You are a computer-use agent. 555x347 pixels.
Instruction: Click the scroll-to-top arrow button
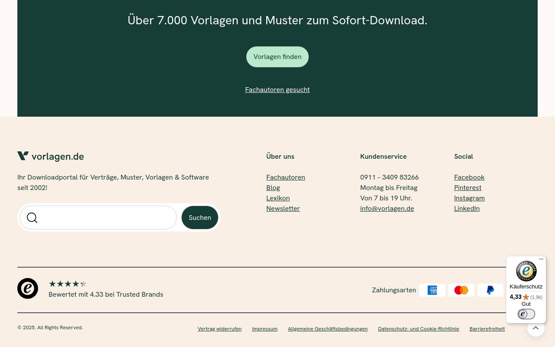point(536,328)
